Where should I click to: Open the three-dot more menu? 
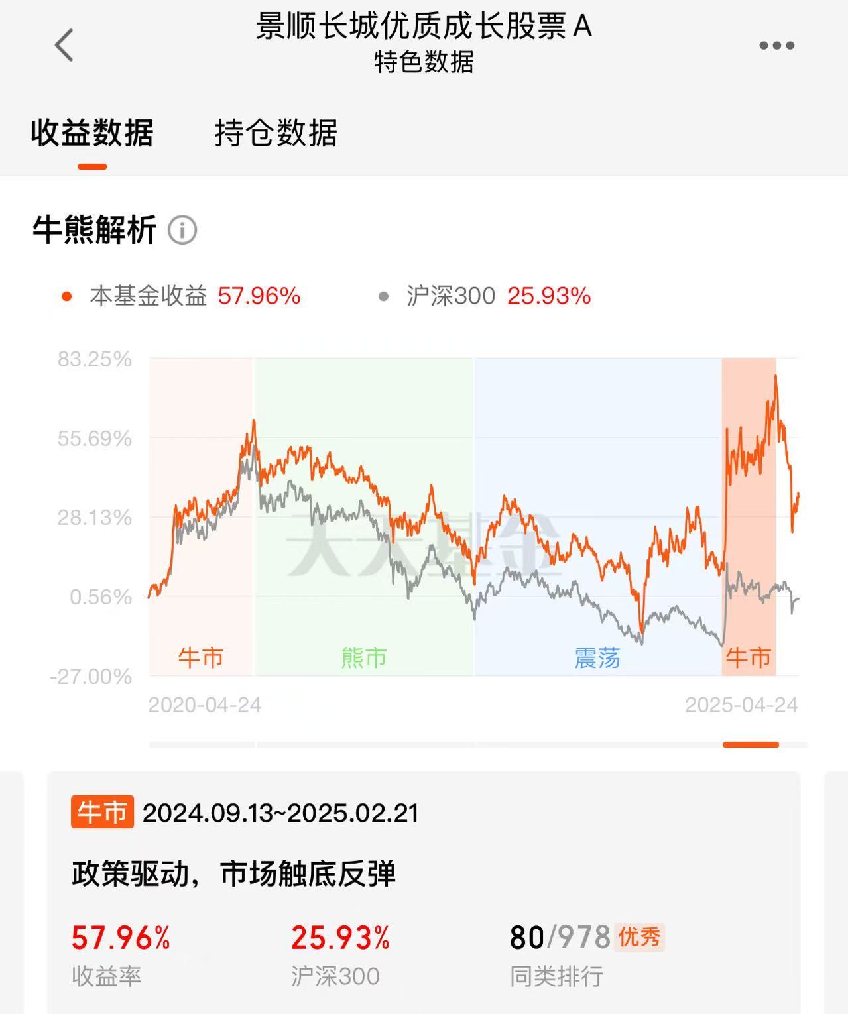(776, 46)
